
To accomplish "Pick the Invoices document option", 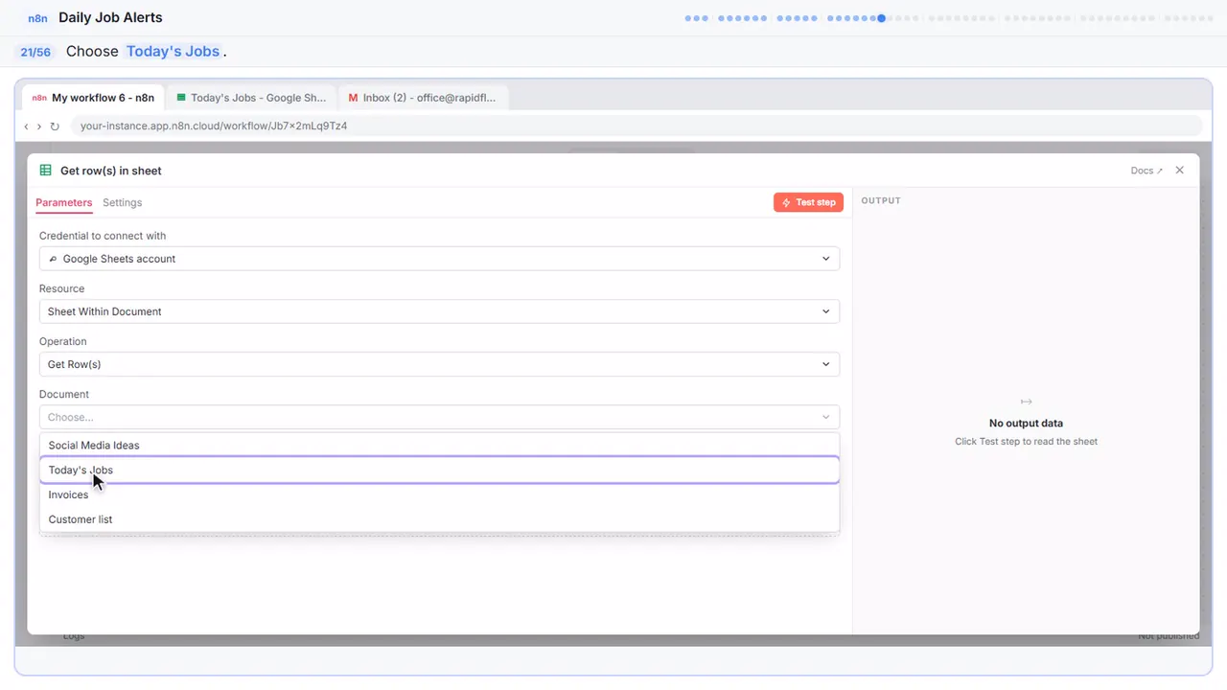I will point(439,494).
